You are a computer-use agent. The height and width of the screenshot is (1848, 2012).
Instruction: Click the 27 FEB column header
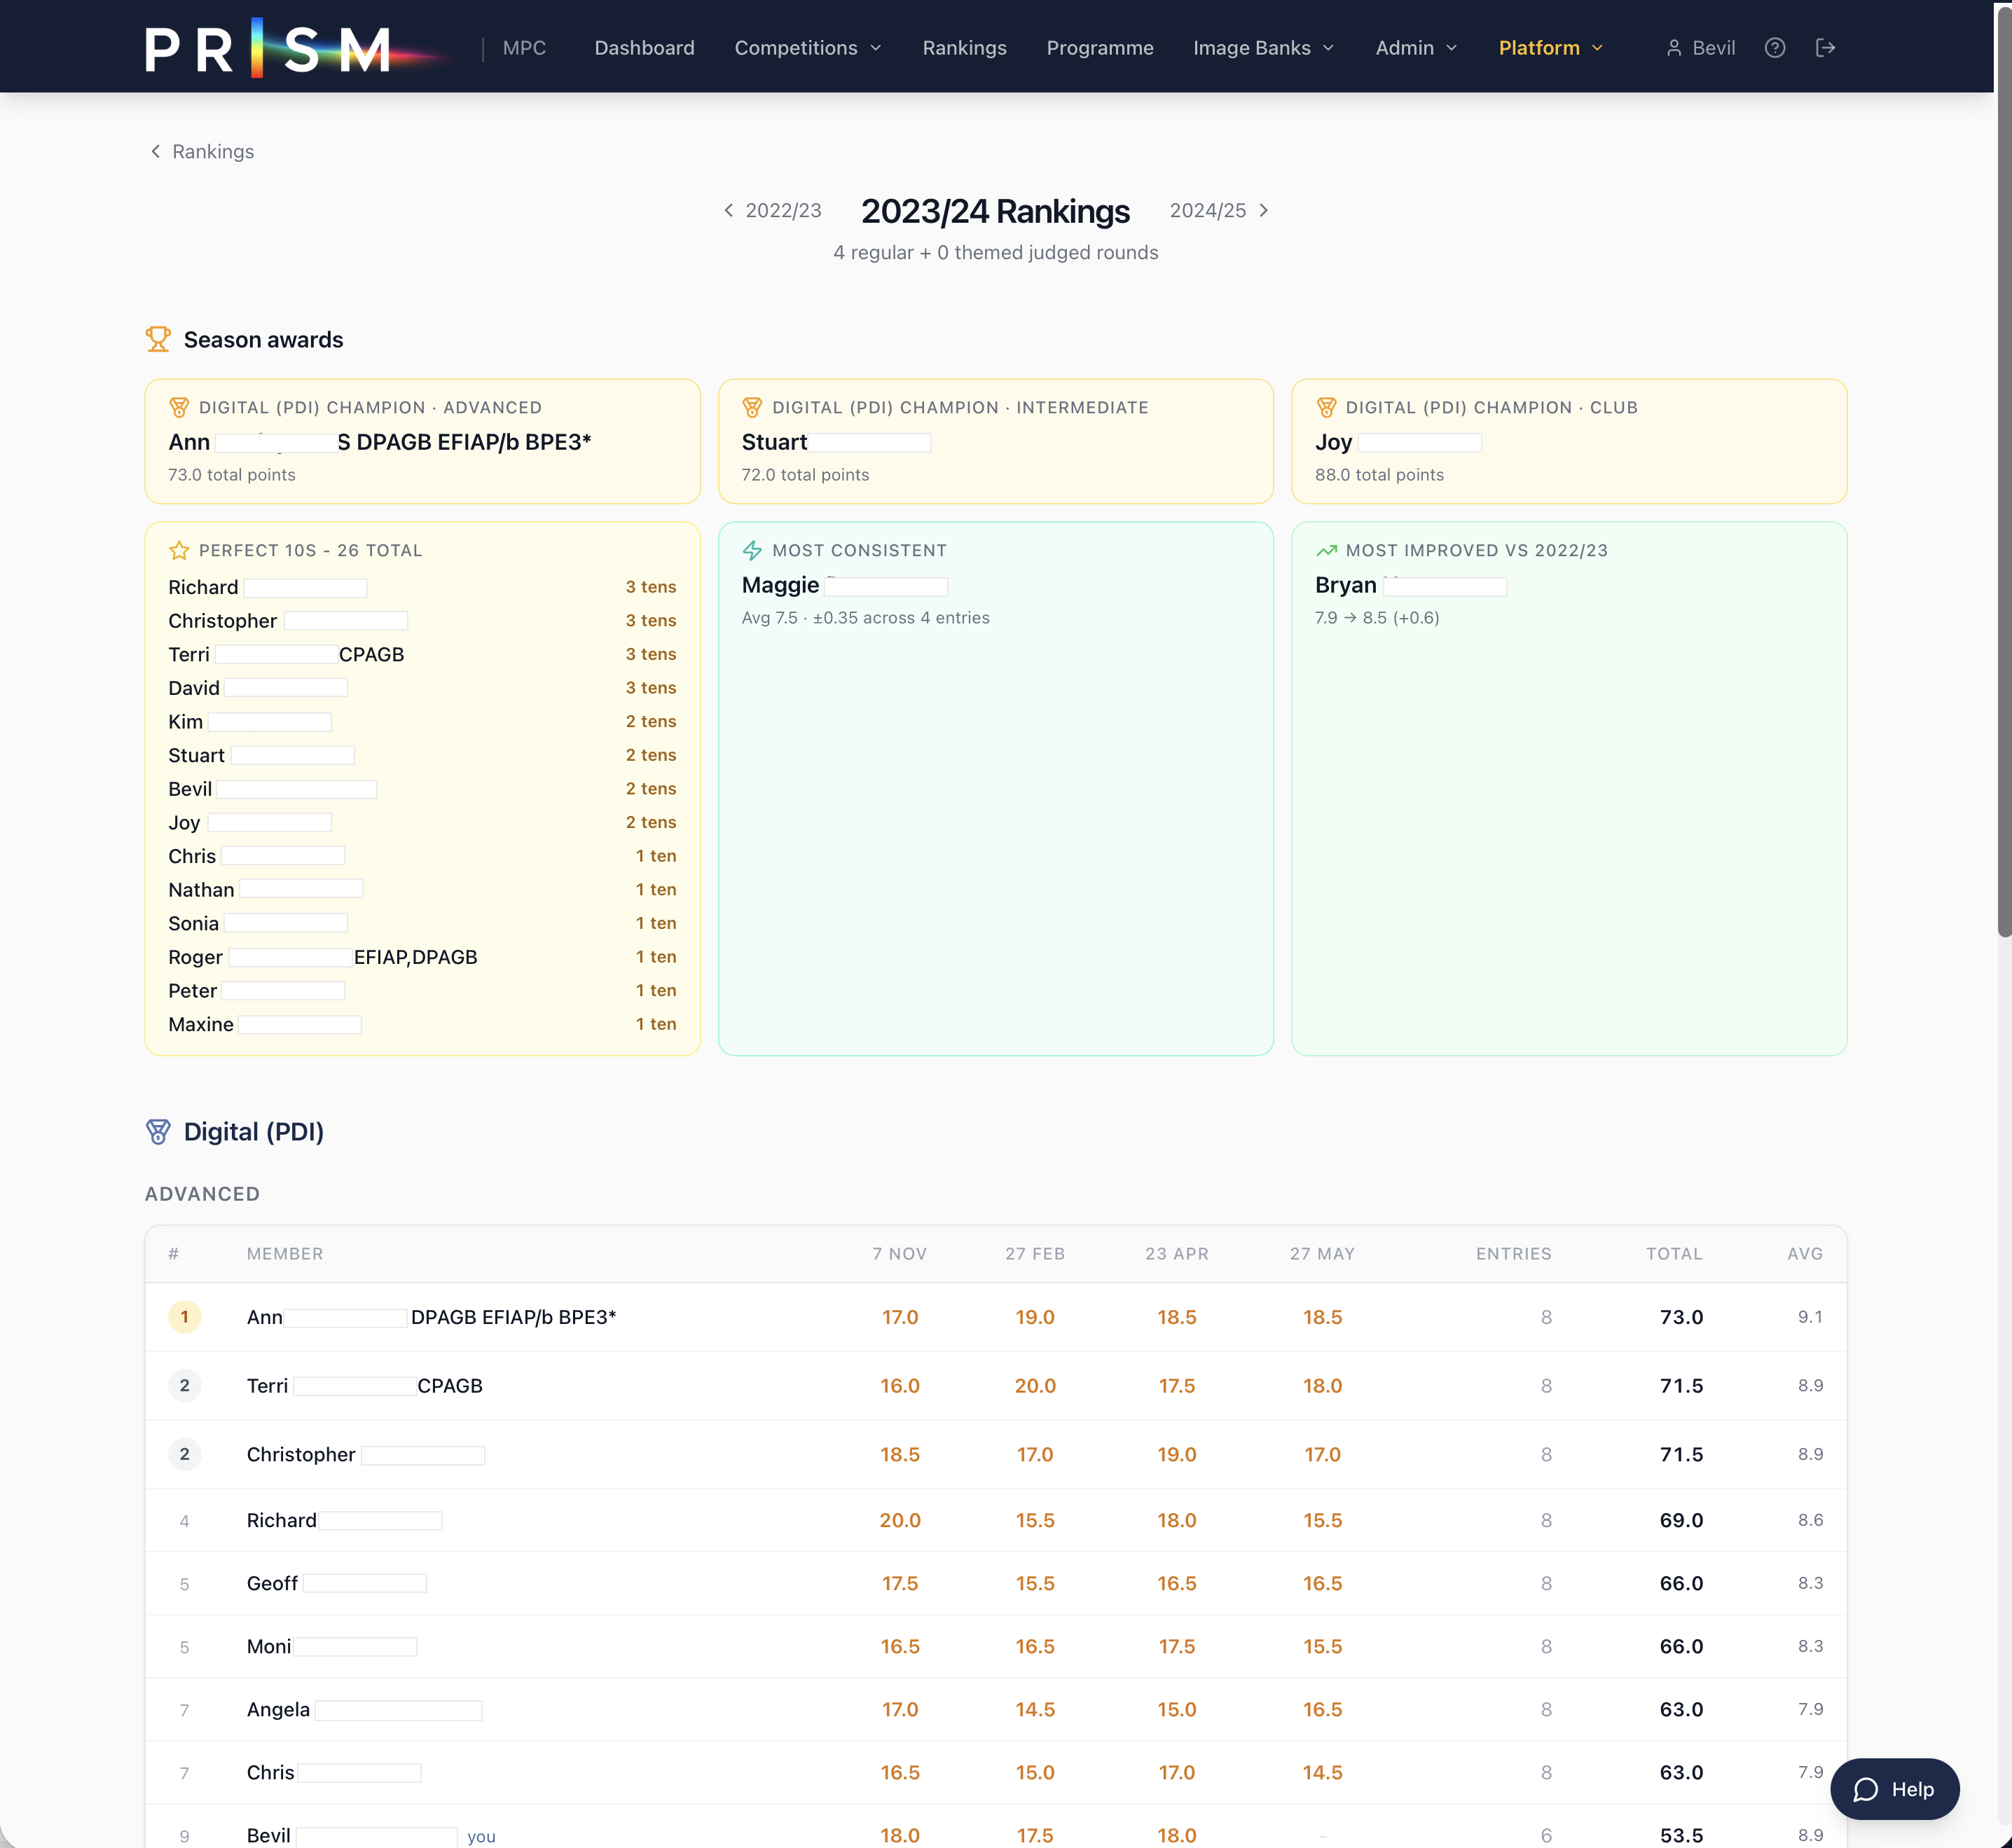pos(1034,1254)
